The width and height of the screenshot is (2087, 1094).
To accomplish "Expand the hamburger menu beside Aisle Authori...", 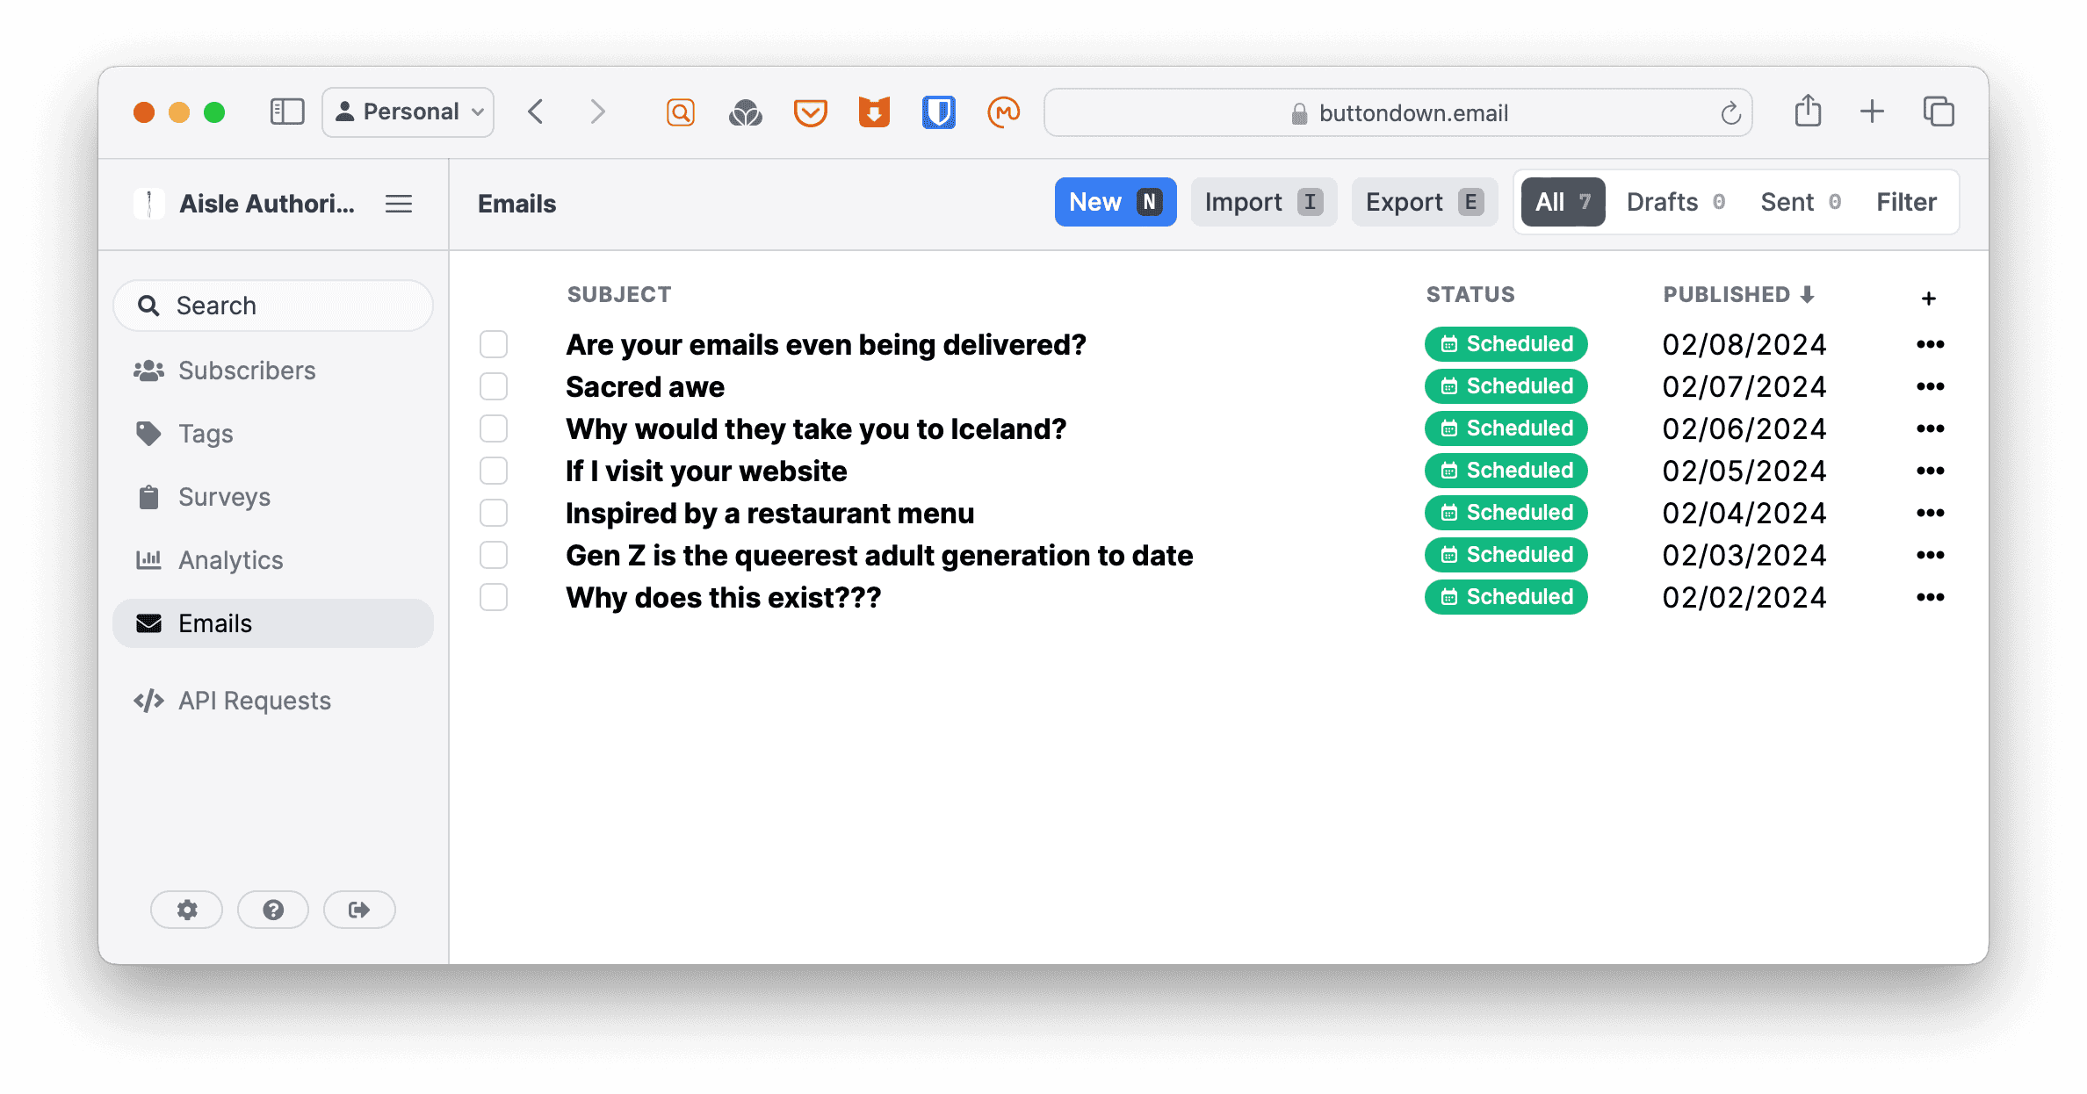I will click(x=399, y=204).
